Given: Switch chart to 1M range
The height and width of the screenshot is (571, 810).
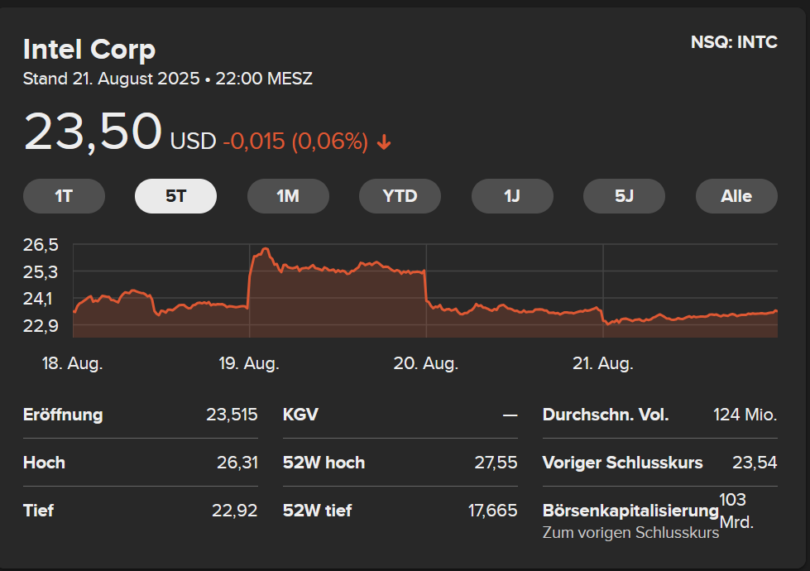Looking at the screenshot, I should point(288,196).
